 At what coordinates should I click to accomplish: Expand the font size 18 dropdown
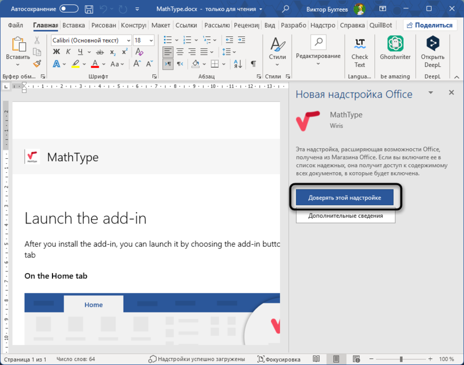(152, 40)
